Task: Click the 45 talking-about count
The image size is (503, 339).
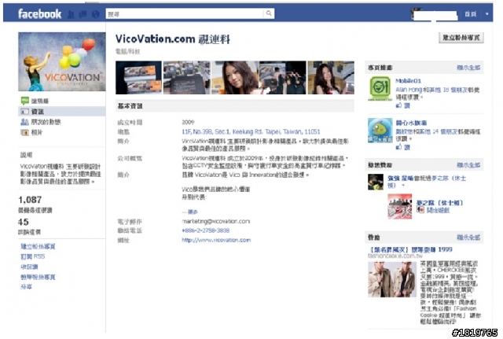Action: pyautogui.click(x=24, y=222)
